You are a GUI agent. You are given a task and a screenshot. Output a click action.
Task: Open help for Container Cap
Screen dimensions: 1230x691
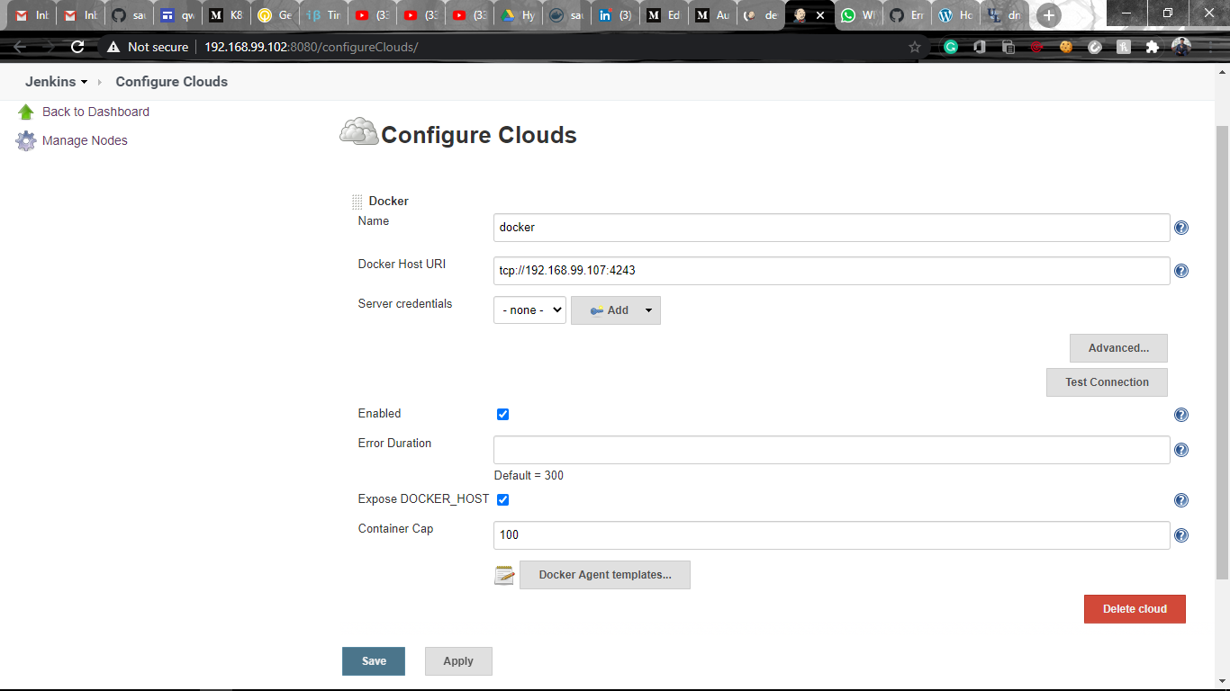click(x=1181, y=535)
